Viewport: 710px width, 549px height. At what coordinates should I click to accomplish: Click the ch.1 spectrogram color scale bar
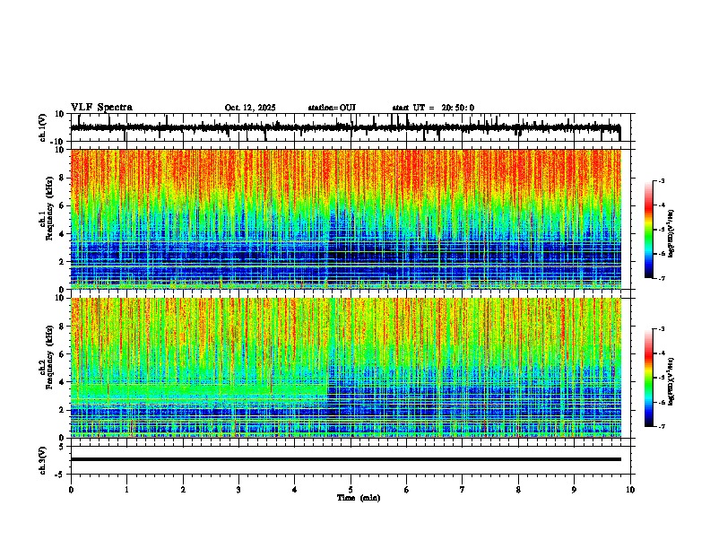pos(649,230)
